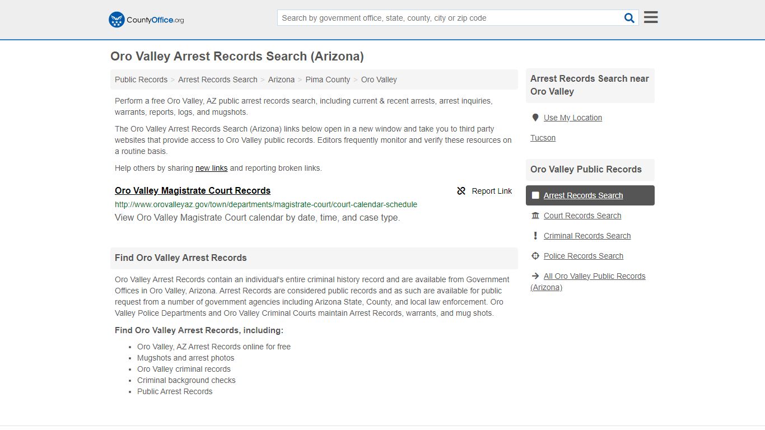Screen dimensions: 765x430
Task: Go to Arizona breadcrumb
Action: 281,80
